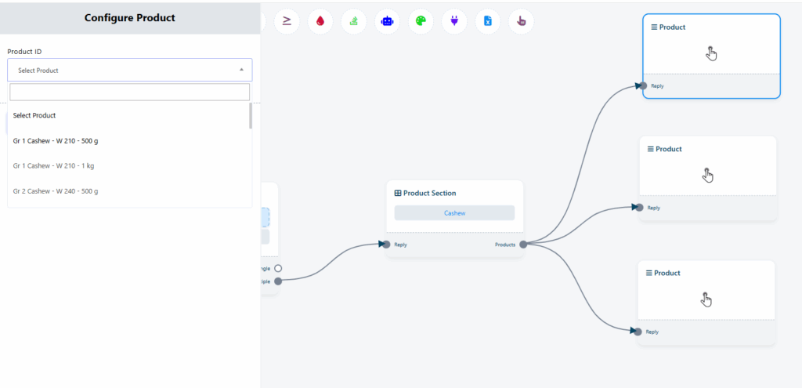The height and width of the screenshot is (388, 802).
Task: Click the hand icon in the highlighted top Product node
Action: (711, 53)
